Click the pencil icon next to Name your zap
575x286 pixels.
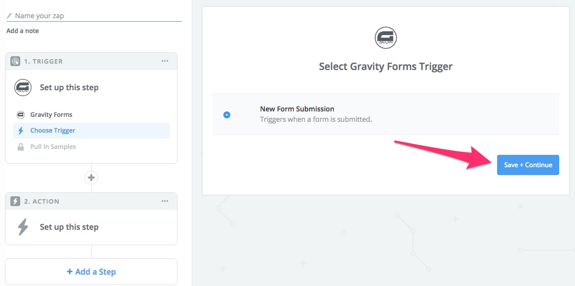(x=9, y=16)
